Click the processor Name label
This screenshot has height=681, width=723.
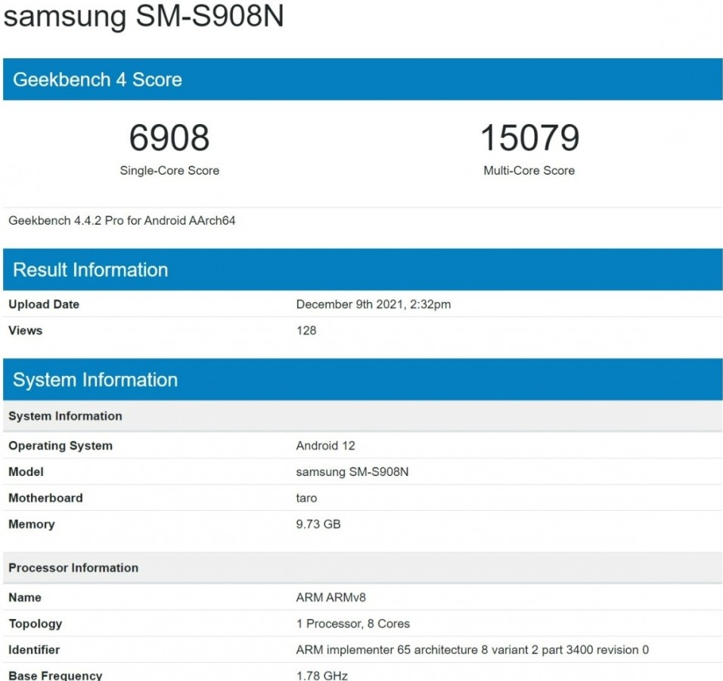click(25, 598)
